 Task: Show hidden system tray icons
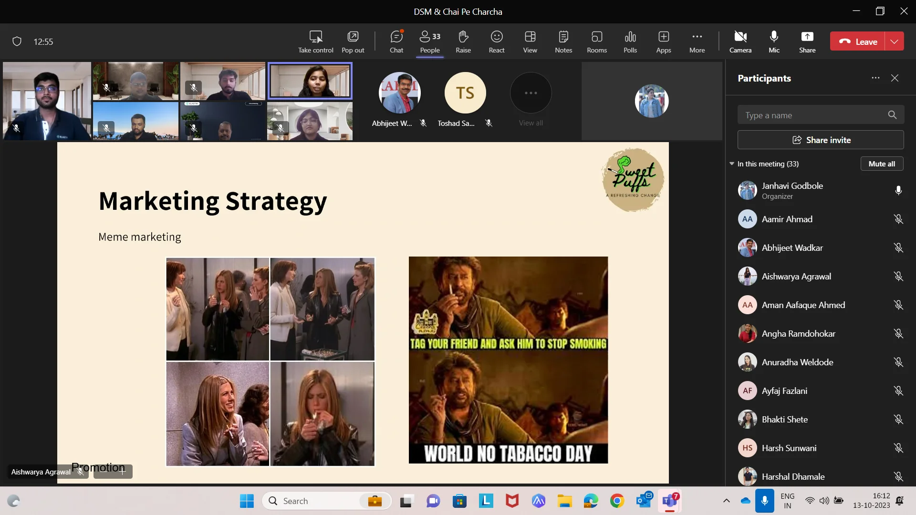pyautogui.click(x=726, y=501)
